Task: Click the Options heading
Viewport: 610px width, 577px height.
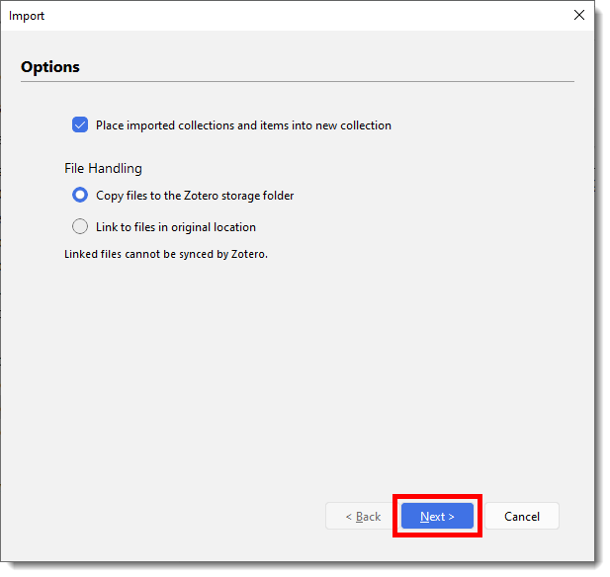Action: 50,67
